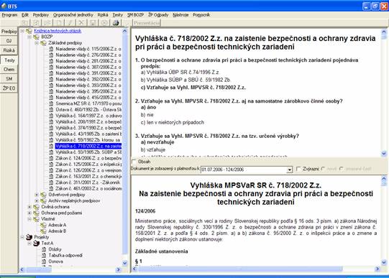Click document icon of Zákon č. 124/2006
The image size is (389, 278).
51,158
